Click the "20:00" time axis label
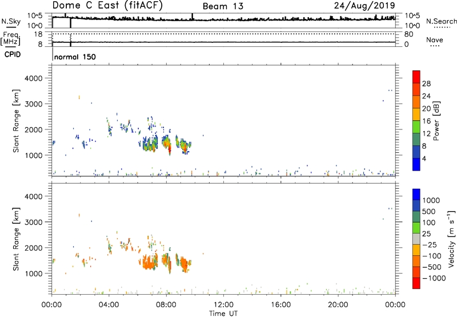Image resolution: width=457 pixels, height=317 pixels. tap(338, 305)
